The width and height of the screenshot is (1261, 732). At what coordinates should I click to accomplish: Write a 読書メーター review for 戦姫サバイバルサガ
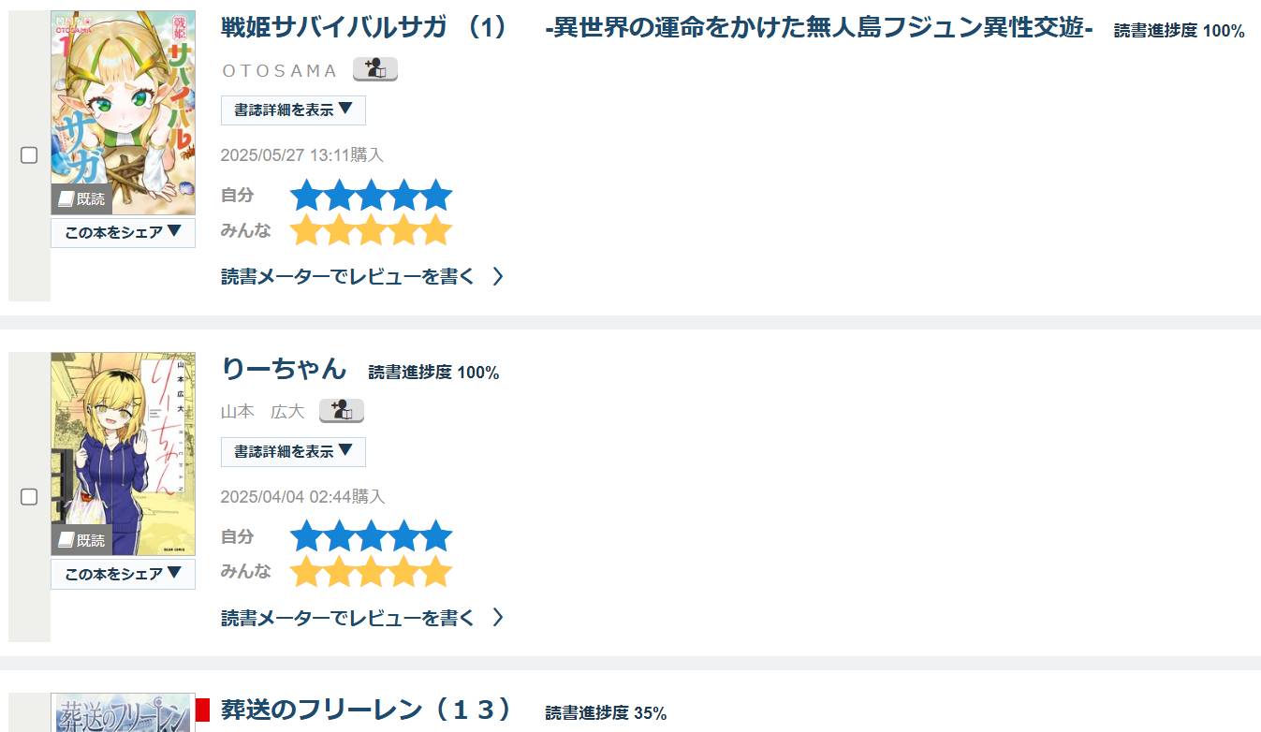point(362,276)
